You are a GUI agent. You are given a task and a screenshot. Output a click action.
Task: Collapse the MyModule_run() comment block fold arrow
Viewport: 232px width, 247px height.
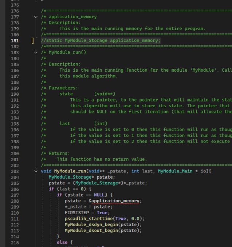coord(36,52)
